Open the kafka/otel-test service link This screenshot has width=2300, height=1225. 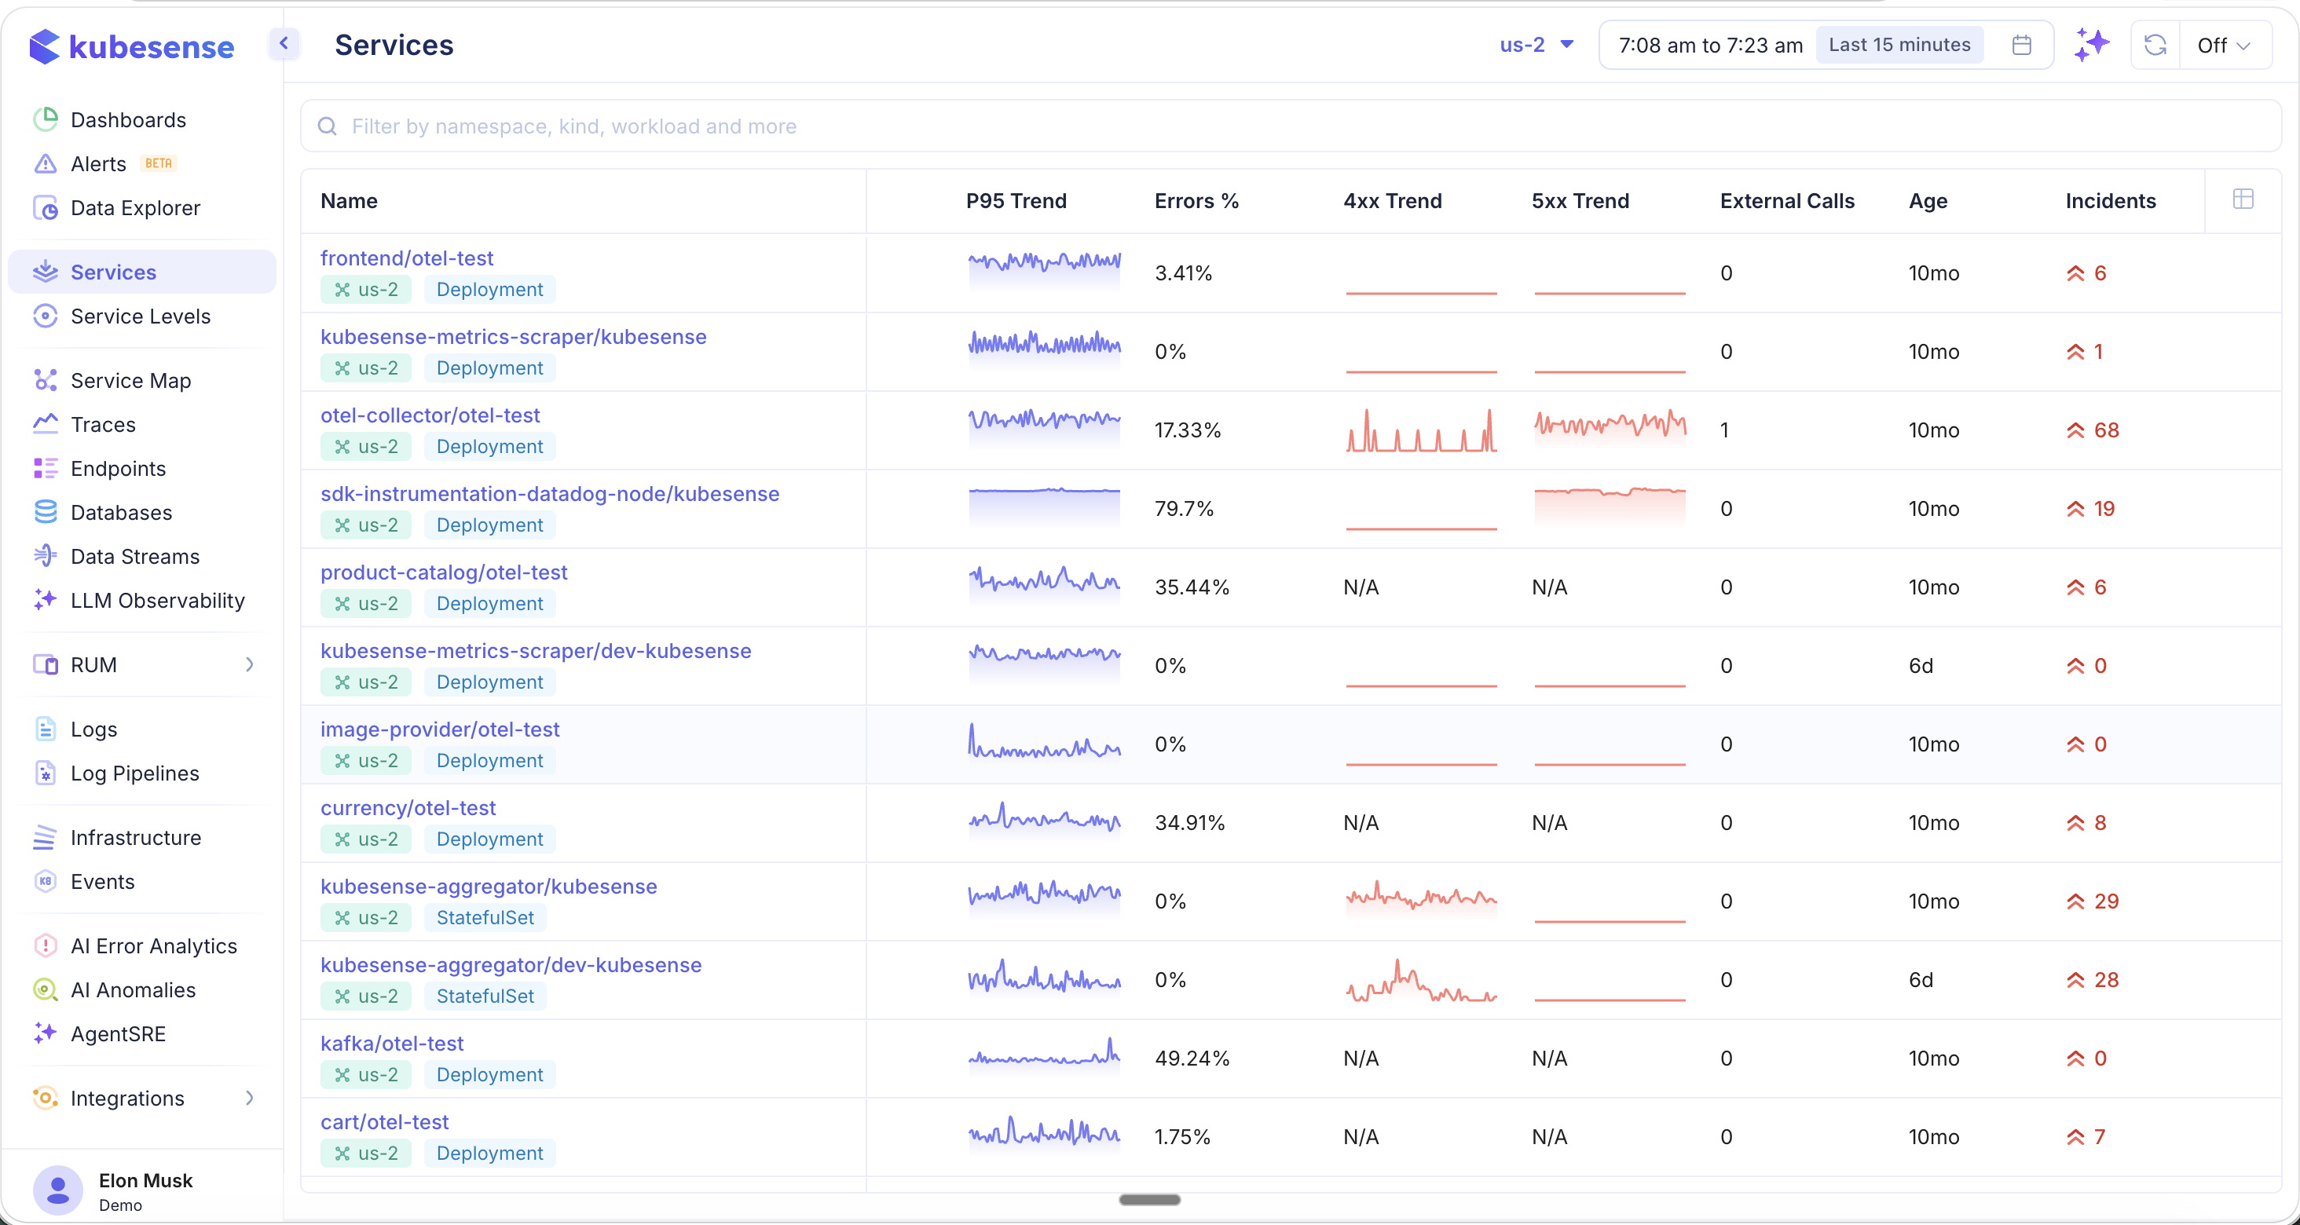(x=392, y=1043)
